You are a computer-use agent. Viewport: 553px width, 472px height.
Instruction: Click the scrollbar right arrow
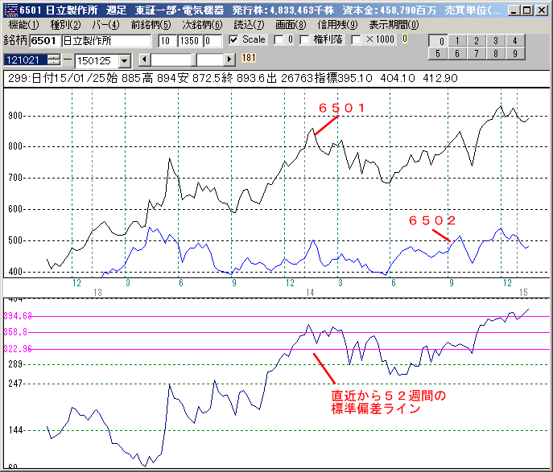coord(229,60)
